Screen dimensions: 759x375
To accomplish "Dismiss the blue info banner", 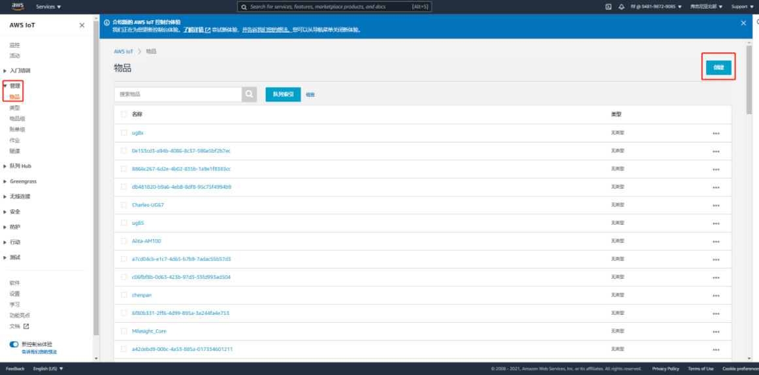I will (x=743, y=23).
